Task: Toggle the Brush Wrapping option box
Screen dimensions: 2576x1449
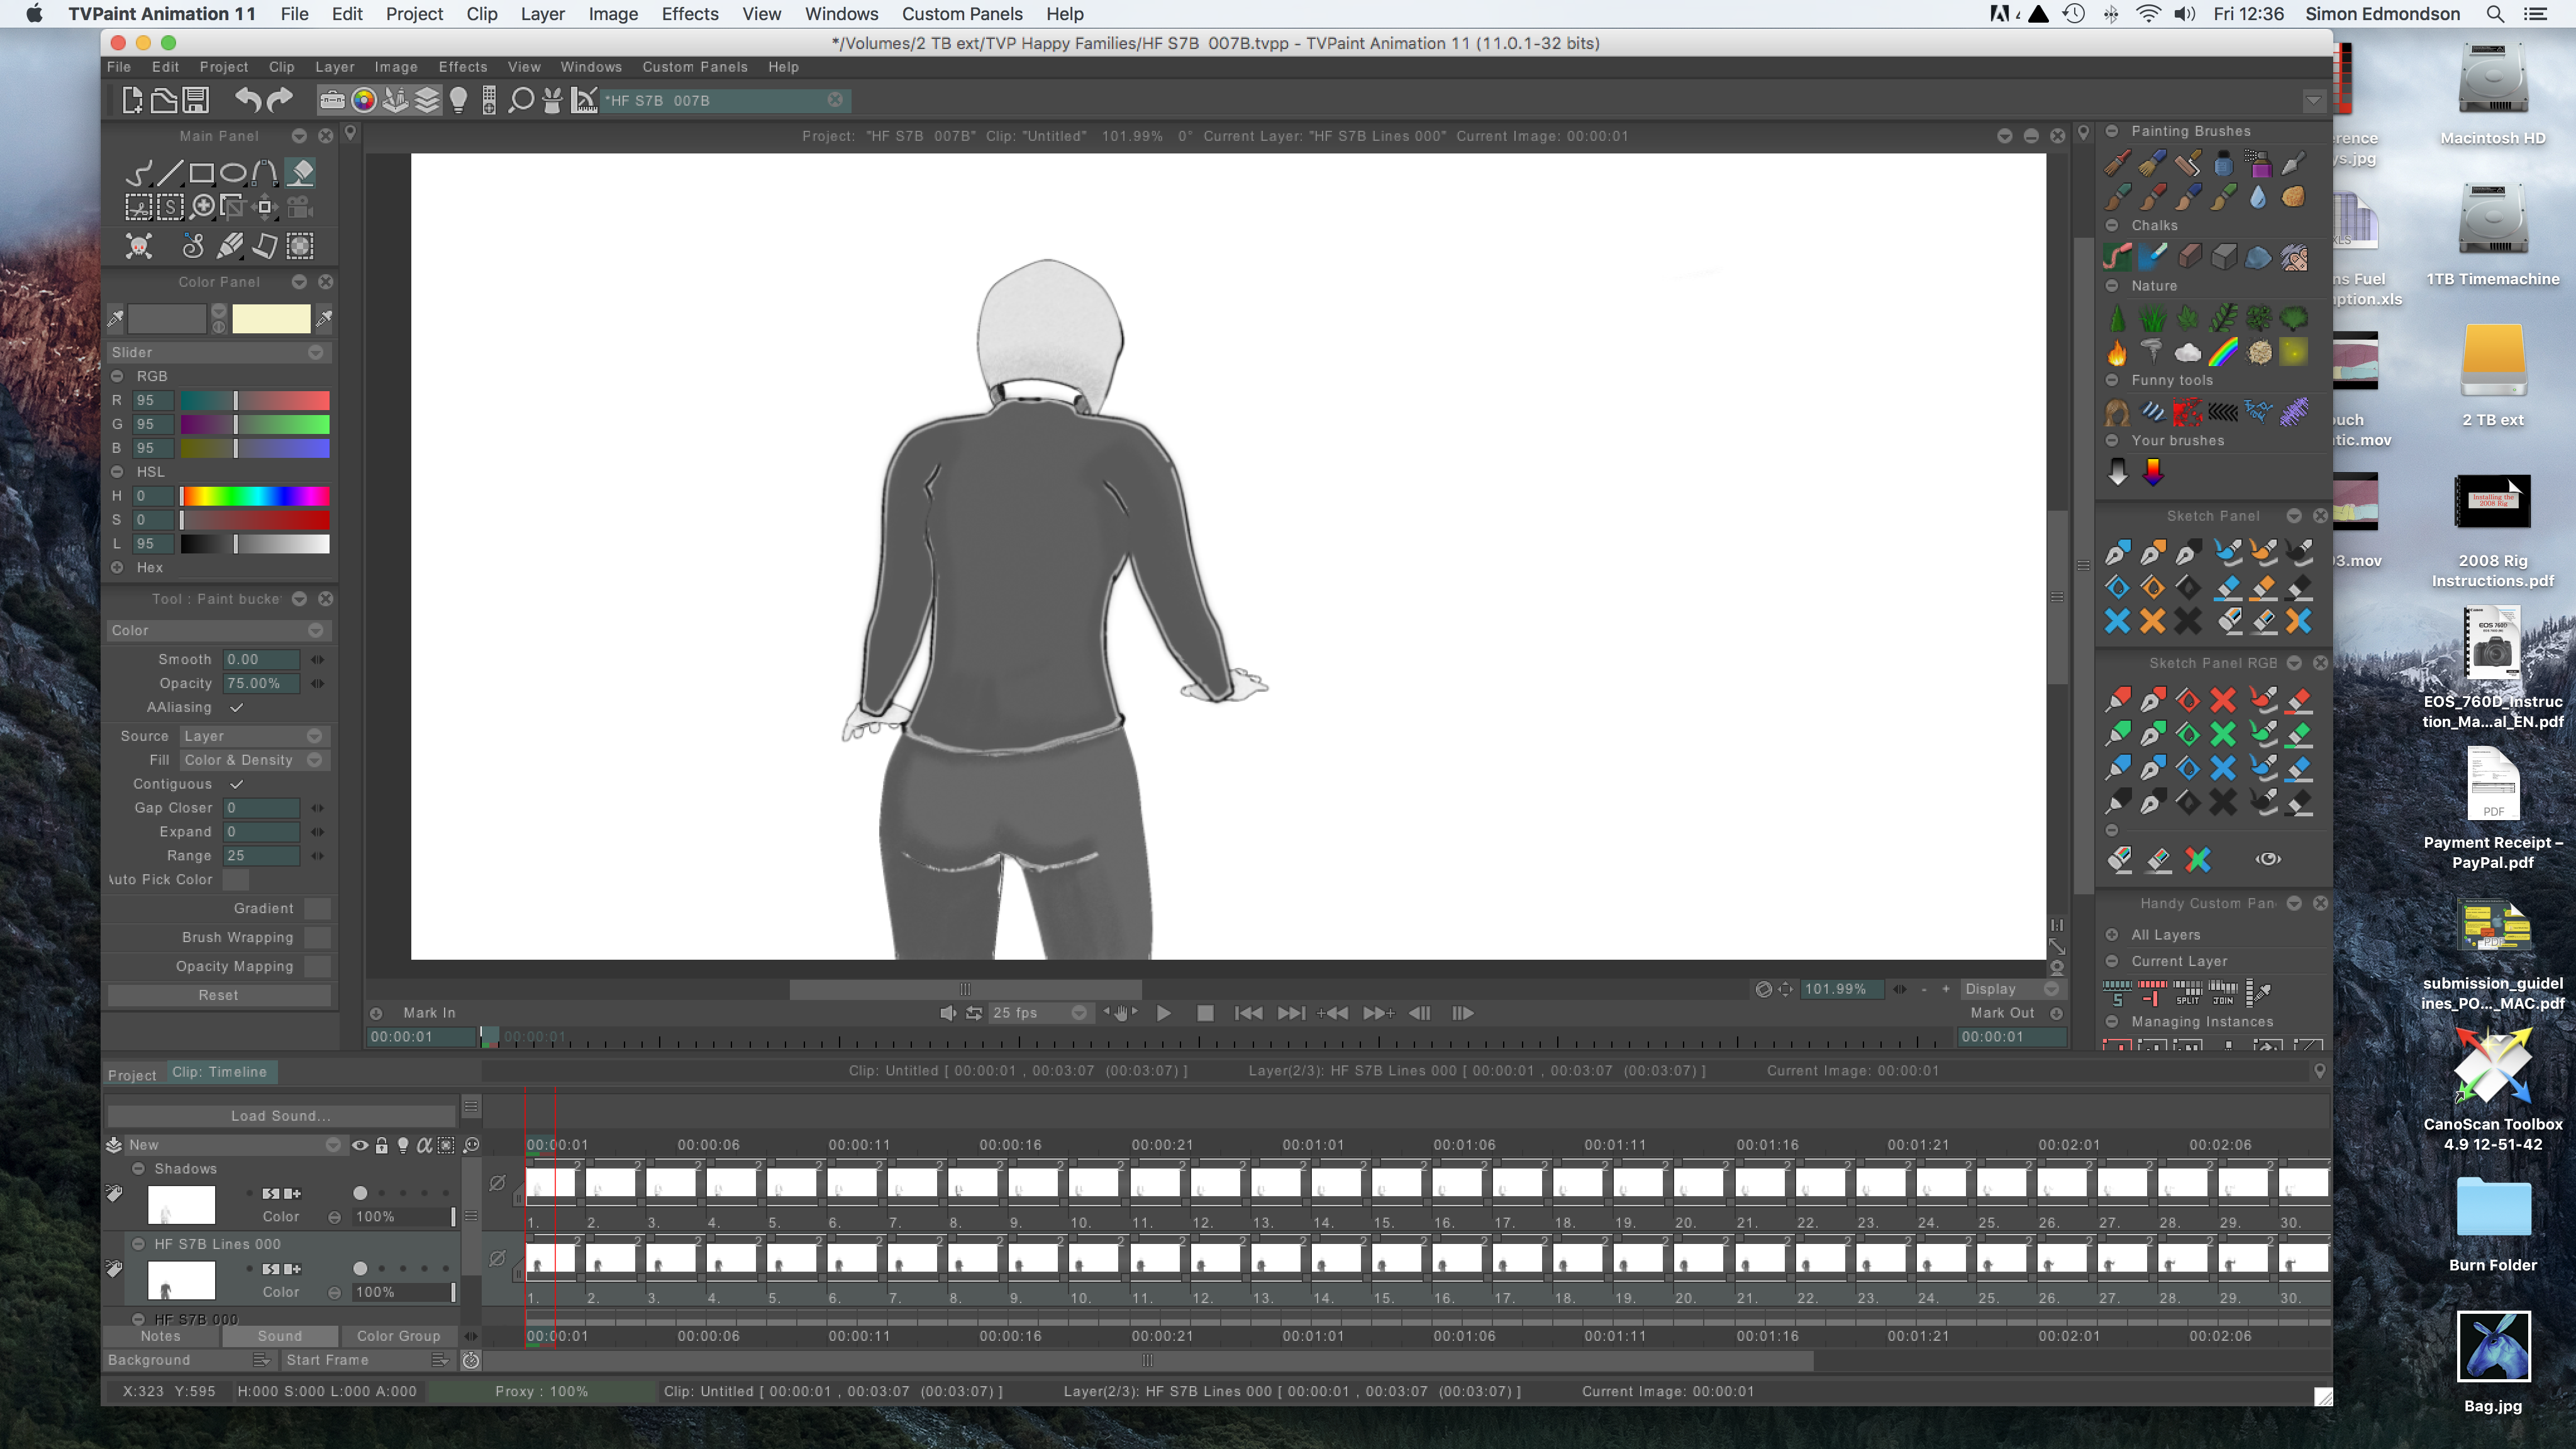Action: pos(318,937)
